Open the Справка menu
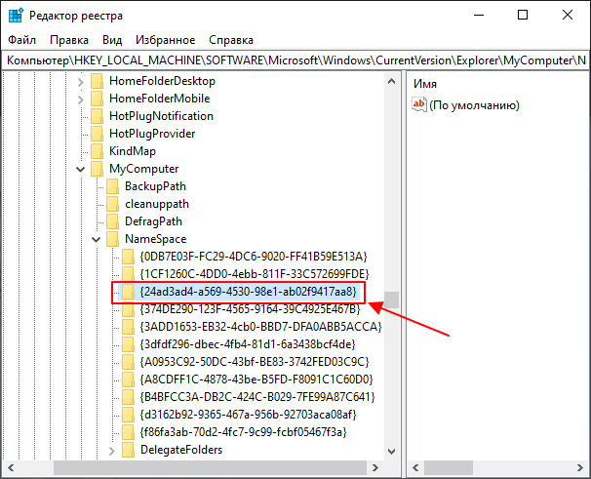This screenshot has height=479, width=591. pos(230,40)
